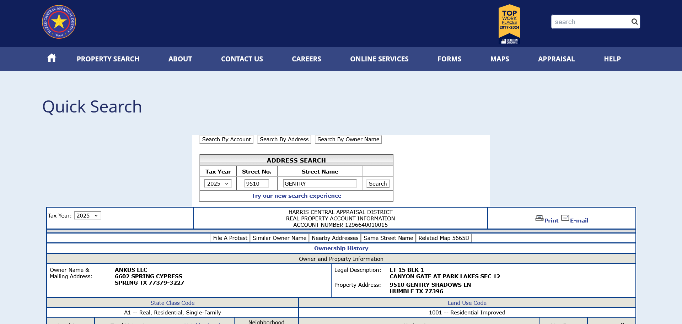Click 1001 -- Residential Improved text
Screen dimensions: 682x324
(x=467, y=313)
